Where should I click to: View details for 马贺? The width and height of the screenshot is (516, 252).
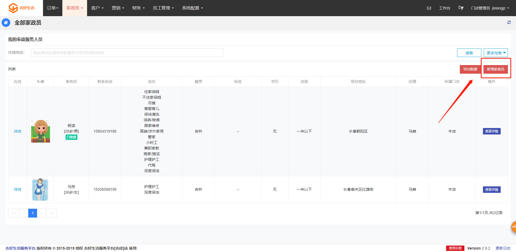coord(492,190)
